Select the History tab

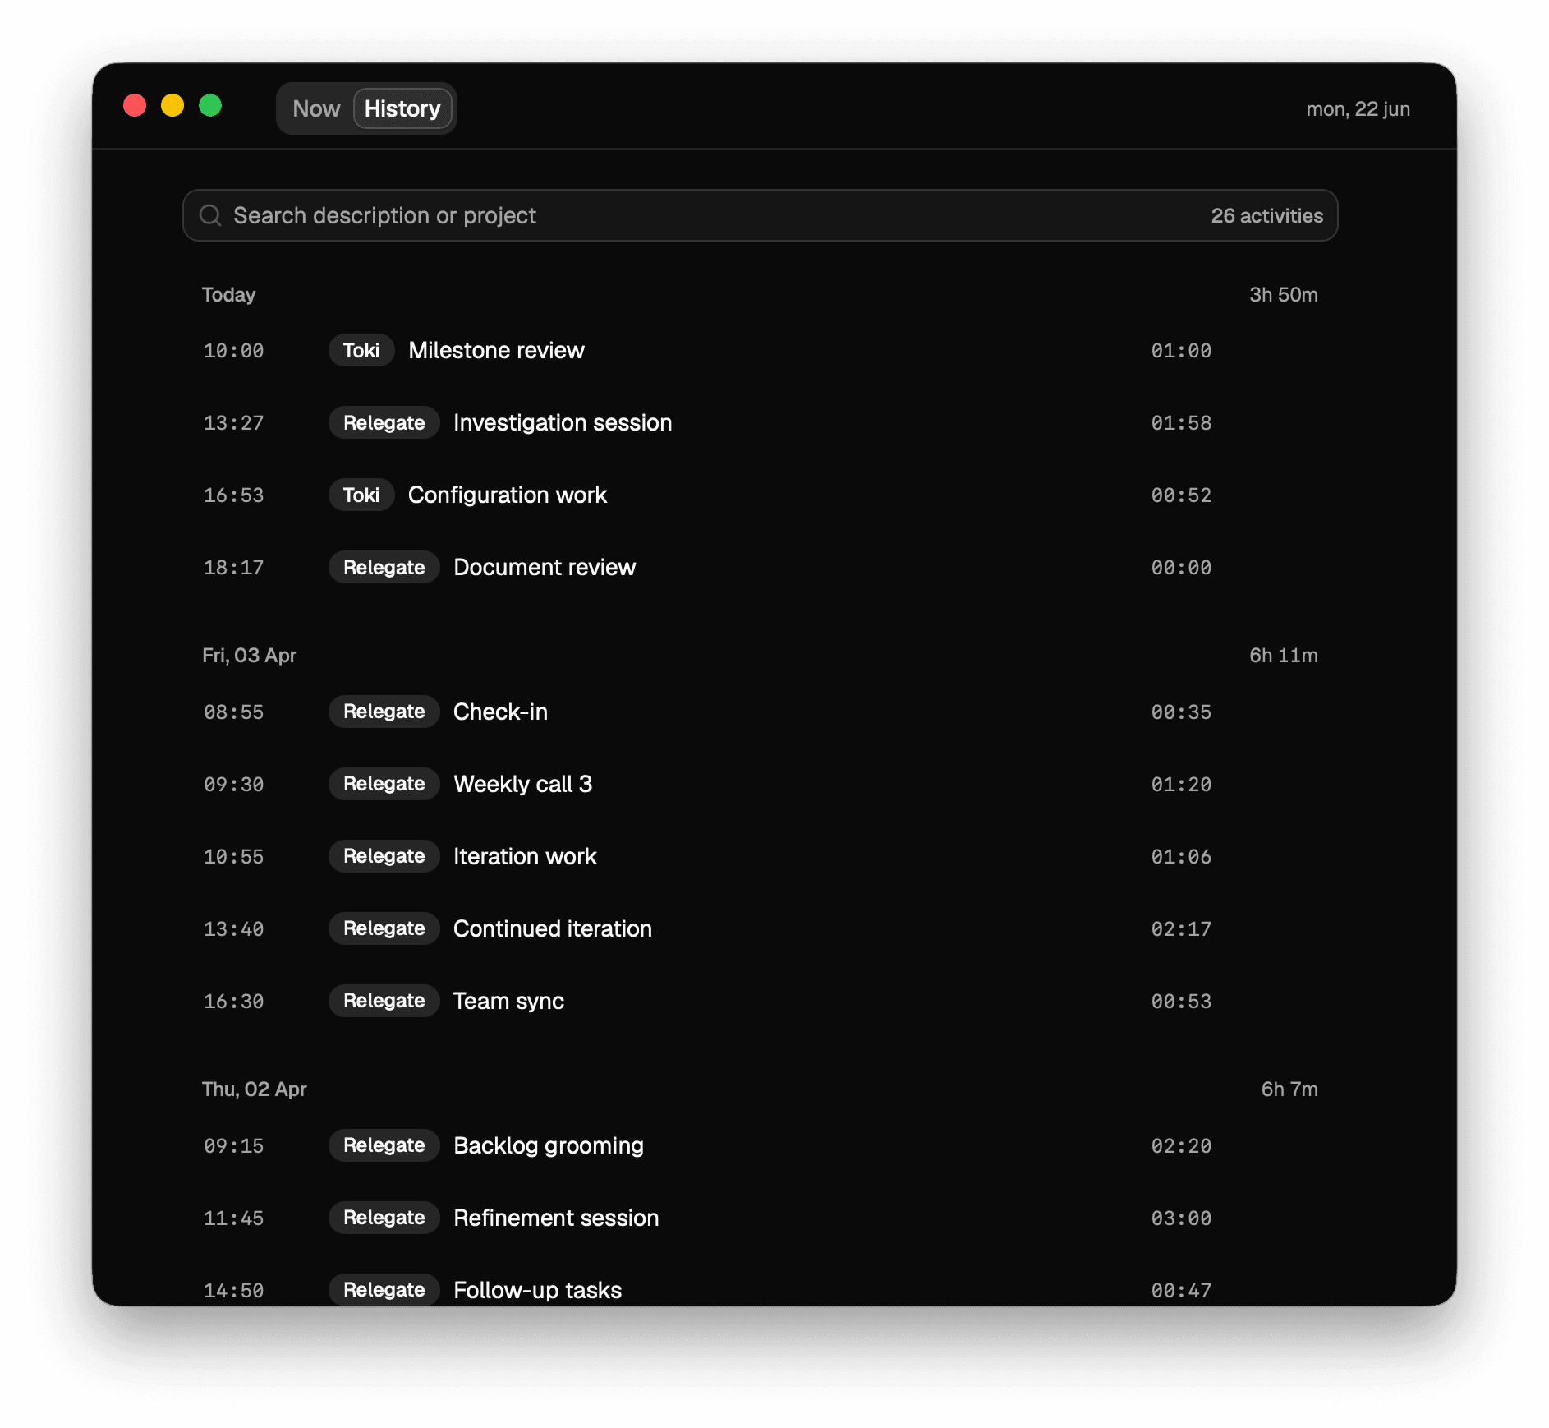402,108
